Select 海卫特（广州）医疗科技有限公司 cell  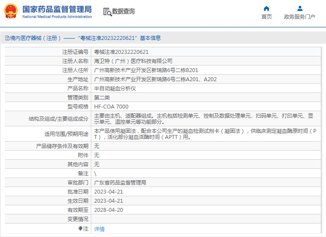tap(133, 61)
